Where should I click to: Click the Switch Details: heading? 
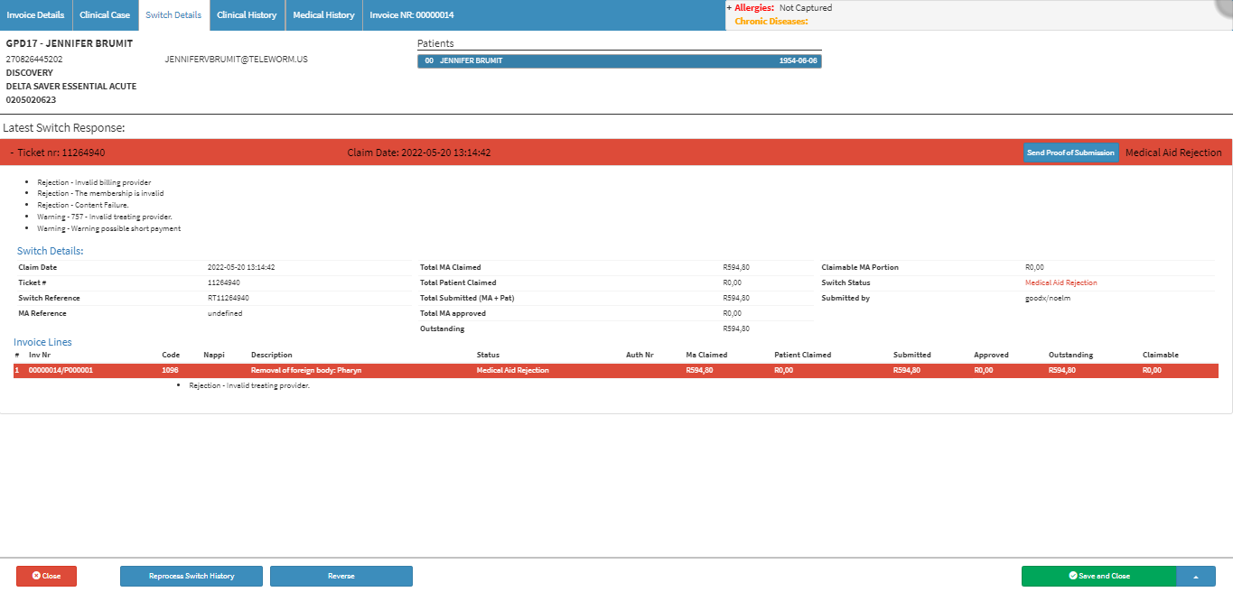51,251
